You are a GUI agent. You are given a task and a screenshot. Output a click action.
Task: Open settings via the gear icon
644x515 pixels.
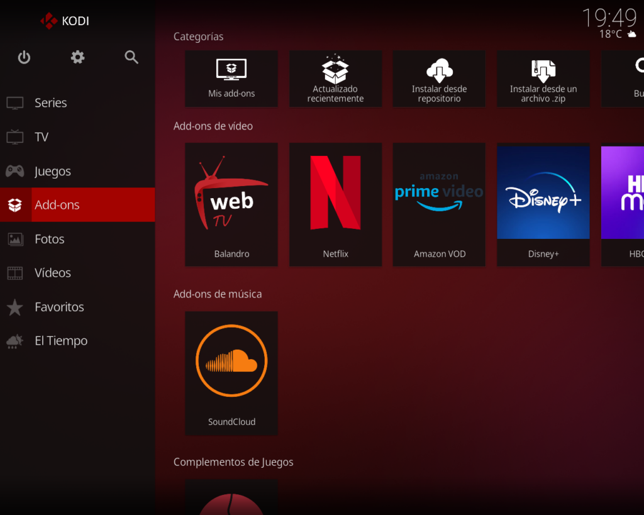[x=77, y=58]
